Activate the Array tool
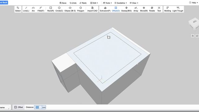199x112 pixels. click(136, 9)
